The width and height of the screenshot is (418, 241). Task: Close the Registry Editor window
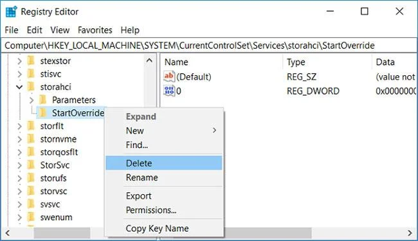[x=399, y=12]
